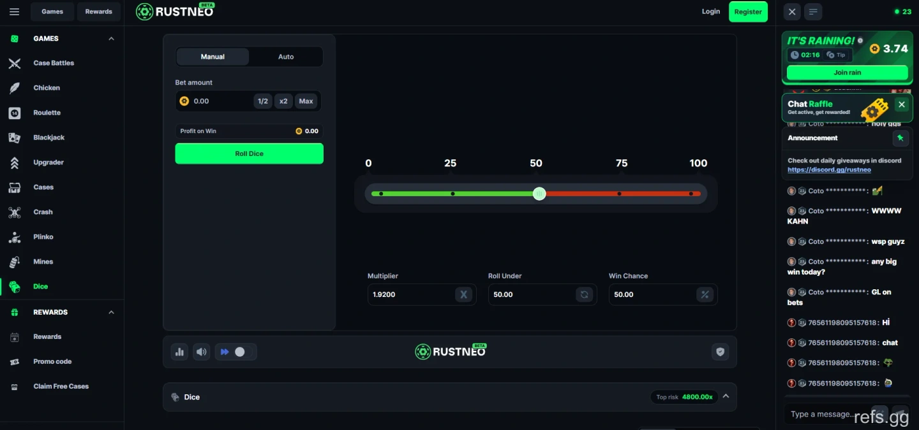The image size is (919, 430).
Task: Open chat rules list icon
Action: click(x=813, y=11)
